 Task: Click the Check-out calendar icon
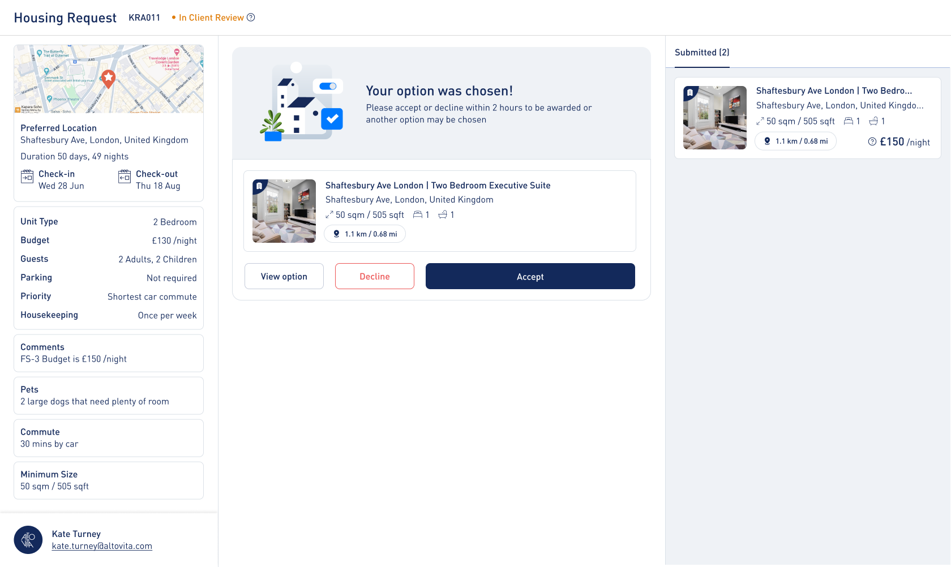(x=125, y=177)
